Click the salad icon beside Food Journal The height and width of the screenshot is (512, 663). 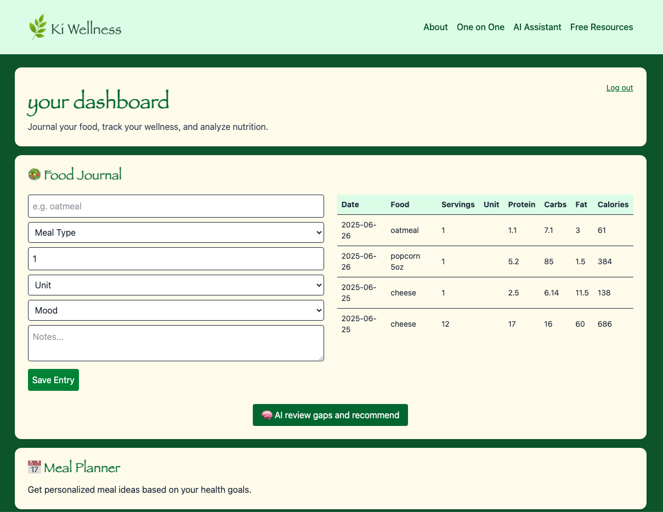34,174
